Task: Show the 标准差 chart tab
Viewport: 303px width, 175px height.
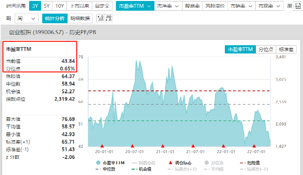Action: (x=286, y=50)
